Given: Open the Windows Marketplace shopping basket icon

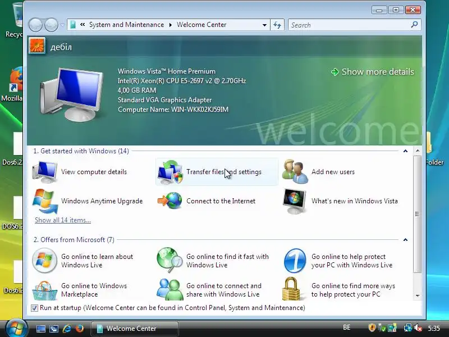Looking at the screenshot, I should (45, 290).
